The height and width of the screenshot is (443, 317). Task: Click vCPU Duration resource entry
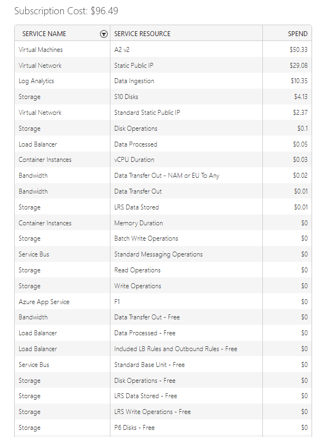(x=134, y=160)
